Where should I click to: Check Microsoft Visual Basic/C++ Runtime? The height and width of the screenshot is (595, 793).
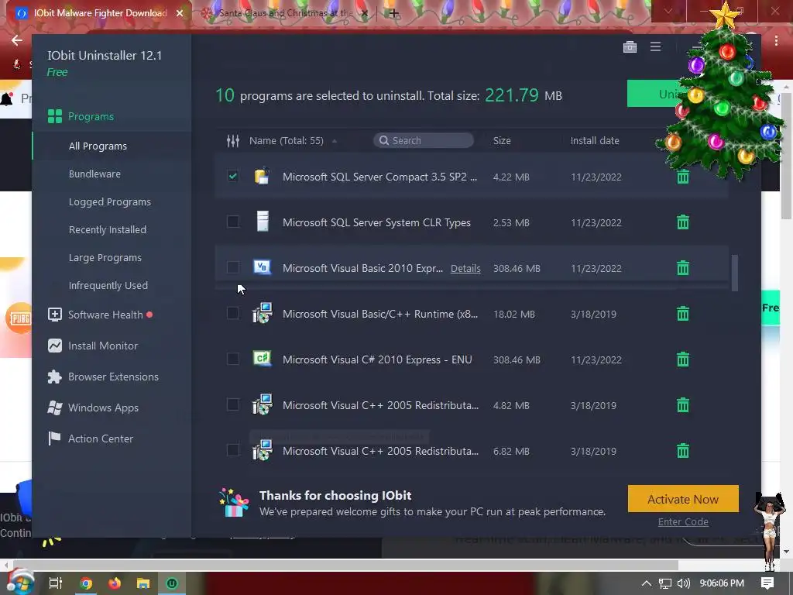[232, 313]
